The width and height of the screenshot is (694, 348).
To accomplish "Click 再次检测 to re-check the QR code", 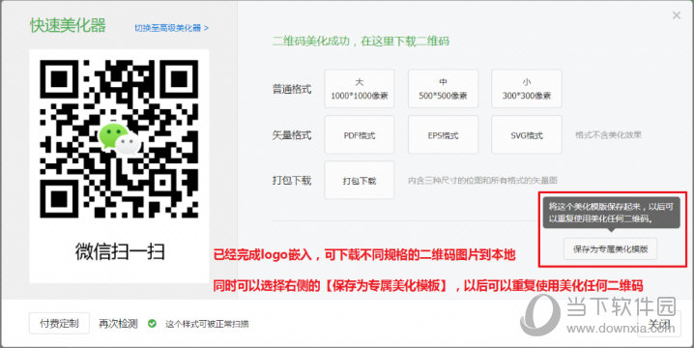I will click(118, 324).
